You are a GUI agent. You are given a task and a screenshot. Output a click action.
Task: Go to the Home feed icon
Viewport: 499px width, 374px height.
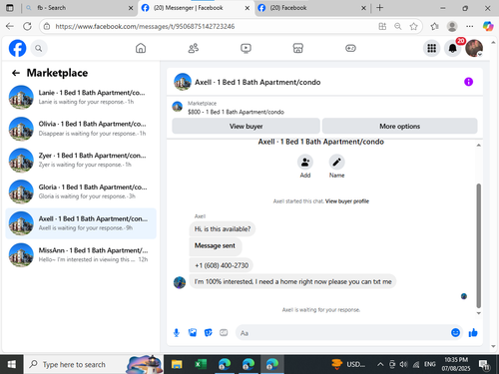point(141,48)
